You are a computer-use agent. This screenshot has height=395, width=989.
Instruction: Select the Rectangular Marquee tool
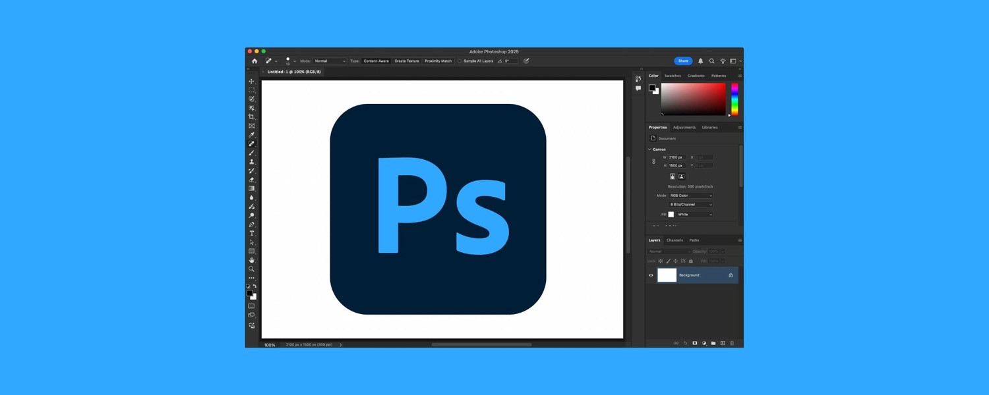[x=251, y=90]
